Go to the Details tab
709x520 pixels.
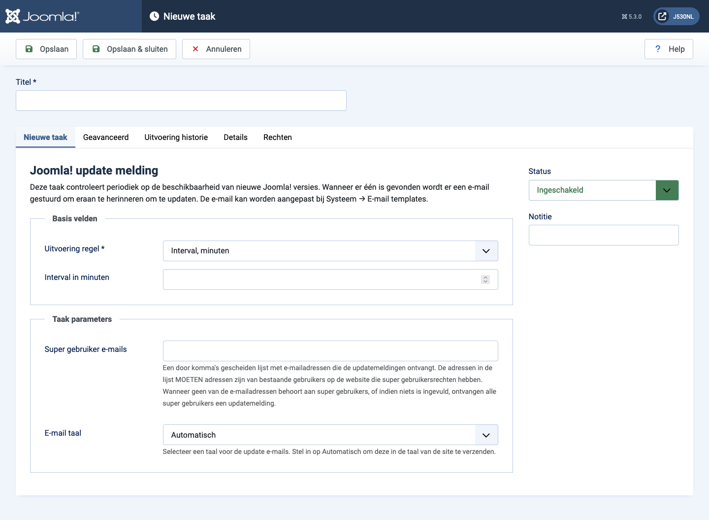click(x=235, y=137)
